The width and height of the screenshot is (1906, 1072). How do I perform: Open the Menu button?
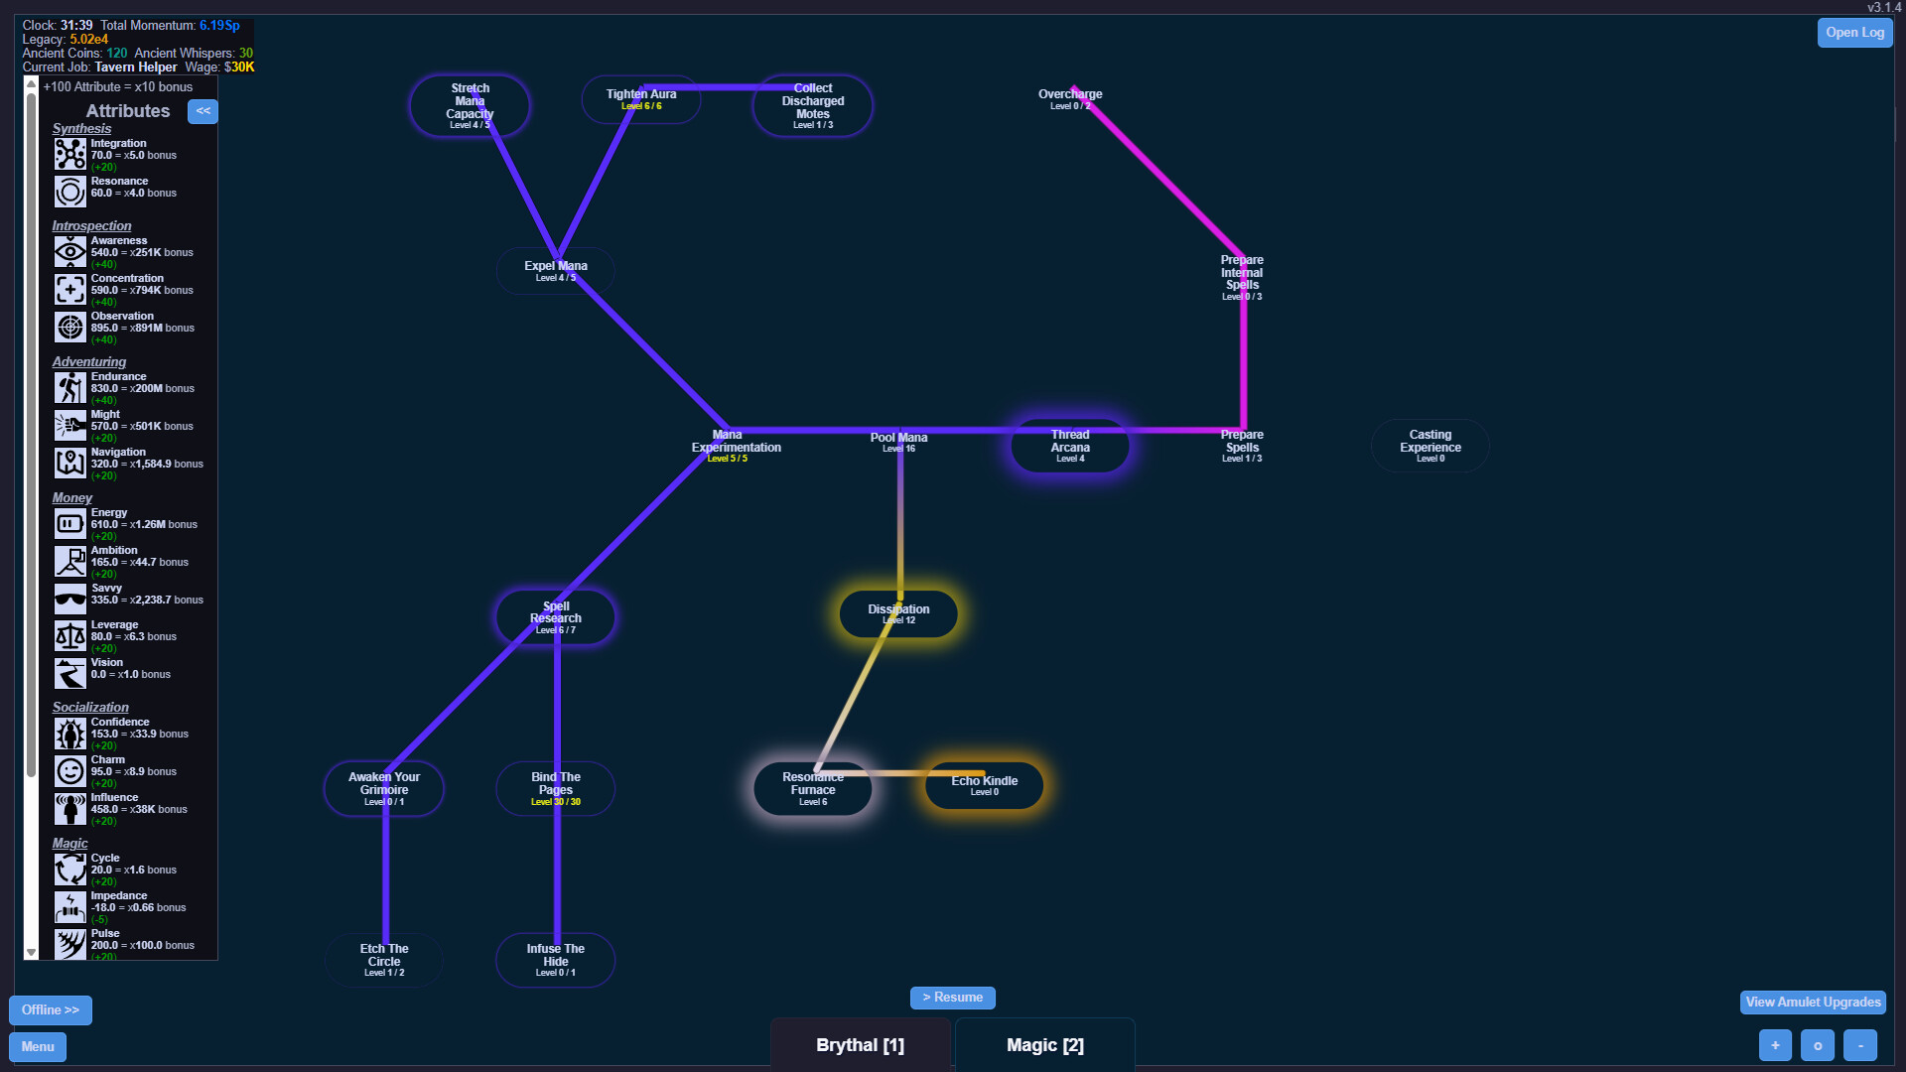[x=37, y=1046]
